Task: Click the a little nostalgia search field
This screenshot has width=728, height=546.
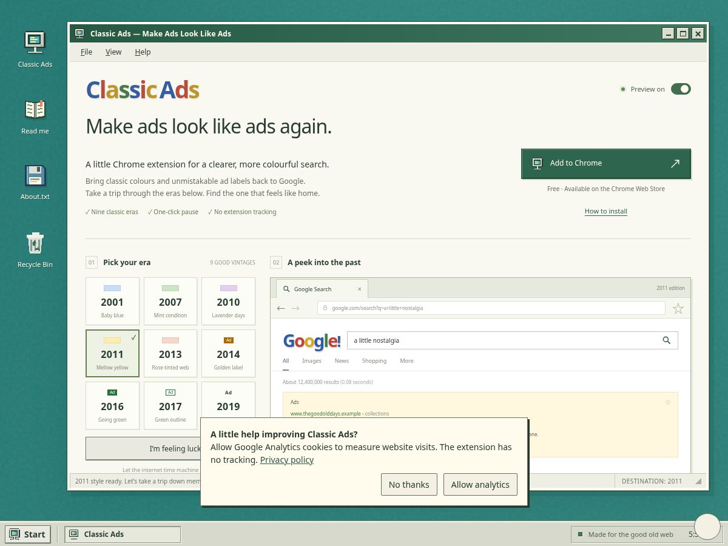Action: coord(513,340)
